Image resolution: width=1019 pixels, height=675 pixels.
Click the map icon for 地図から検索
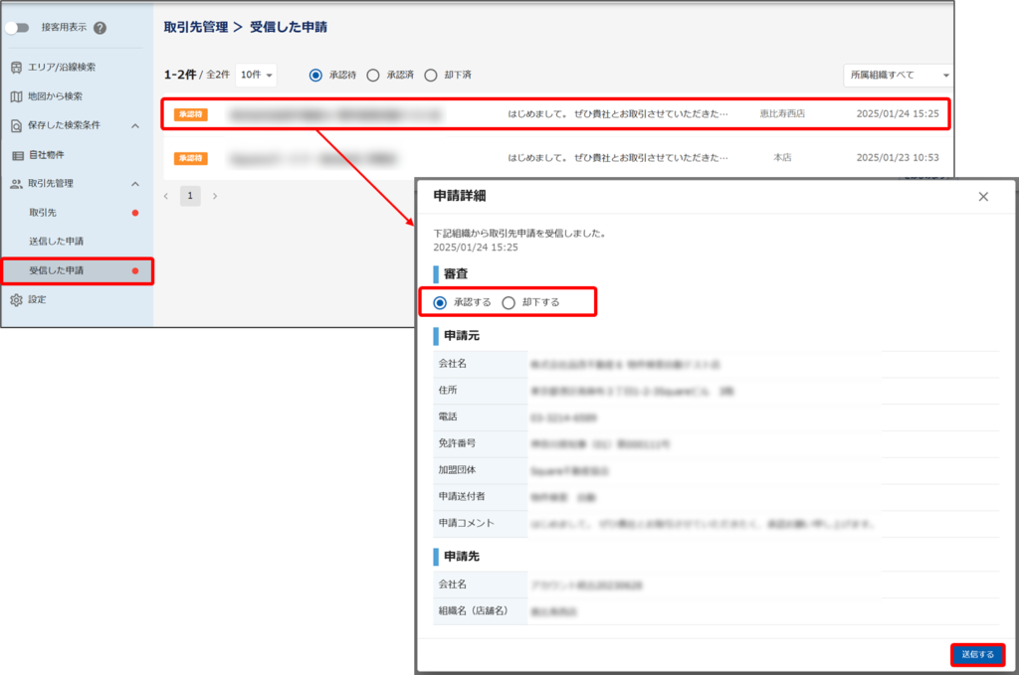point(16,96)
